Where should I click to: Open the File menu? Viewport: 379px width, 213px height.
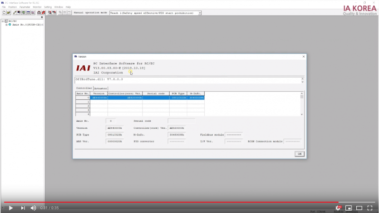click(x=4, y=7)
